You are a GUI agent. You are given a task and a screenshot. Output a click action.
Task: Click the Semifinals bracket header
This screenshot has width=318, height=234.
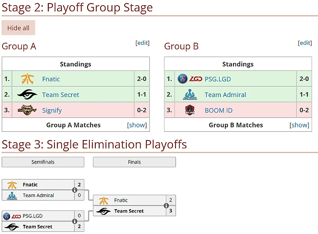point(43,162)
